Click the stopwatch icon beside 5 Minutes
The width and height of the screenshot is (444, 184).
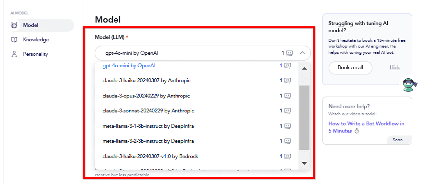[357, 131]
